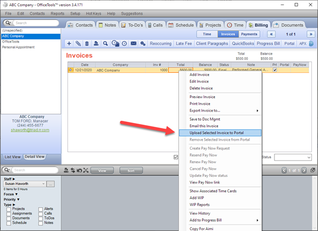
Task: Check the Schedule type checkbox
Action: [x=9, y=223]
